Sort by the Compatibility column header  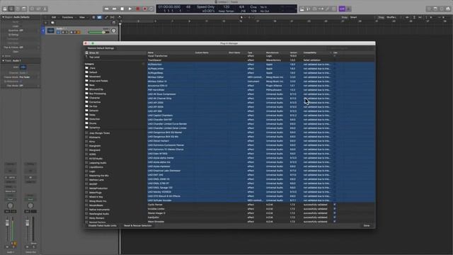pyautogui.click(x=310, y=52)
